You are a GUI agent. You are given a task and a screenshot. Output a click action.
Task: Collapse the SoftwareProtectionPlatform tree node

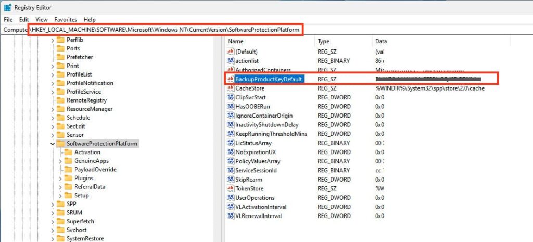pos(52,144)
